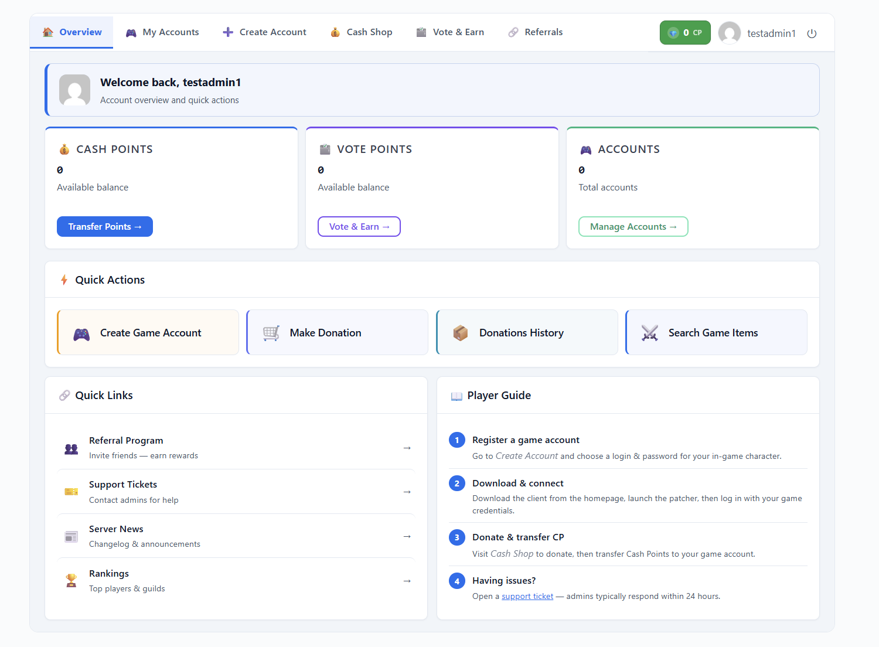Click the package box icon in Donations History

coord(461,333)
